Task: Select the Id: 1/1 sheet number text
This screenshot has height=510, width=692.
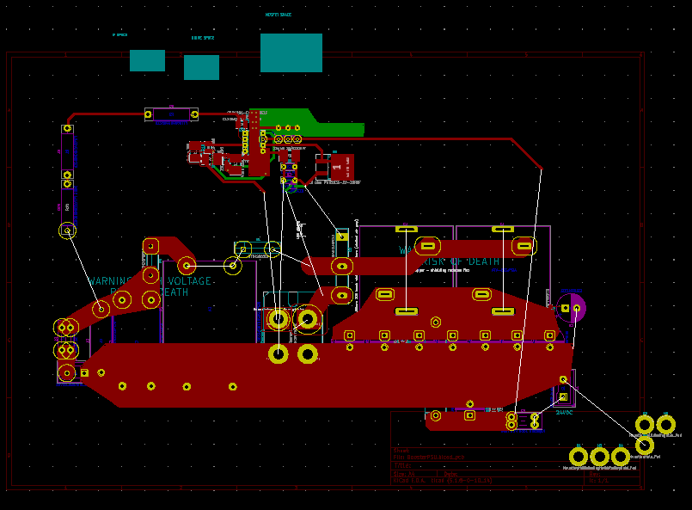Action: (x=599, y=481)
